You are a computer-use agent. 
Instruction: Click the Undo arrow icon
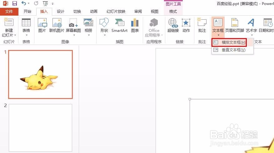tap(24, 3)
